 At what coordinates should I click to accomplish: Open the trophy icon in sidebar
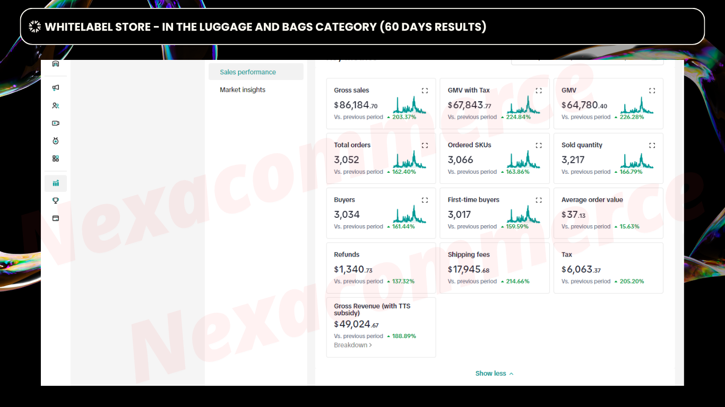(x=56, y=200)
